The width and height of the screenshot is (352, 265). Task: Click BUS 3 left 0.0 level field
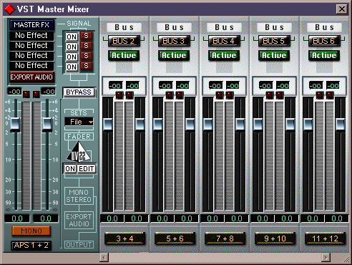click(x=162, y=218)
